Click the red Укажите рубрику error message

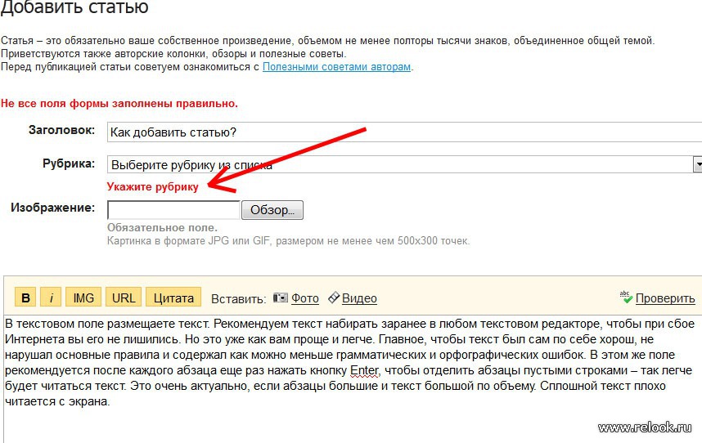click(153, 187)
